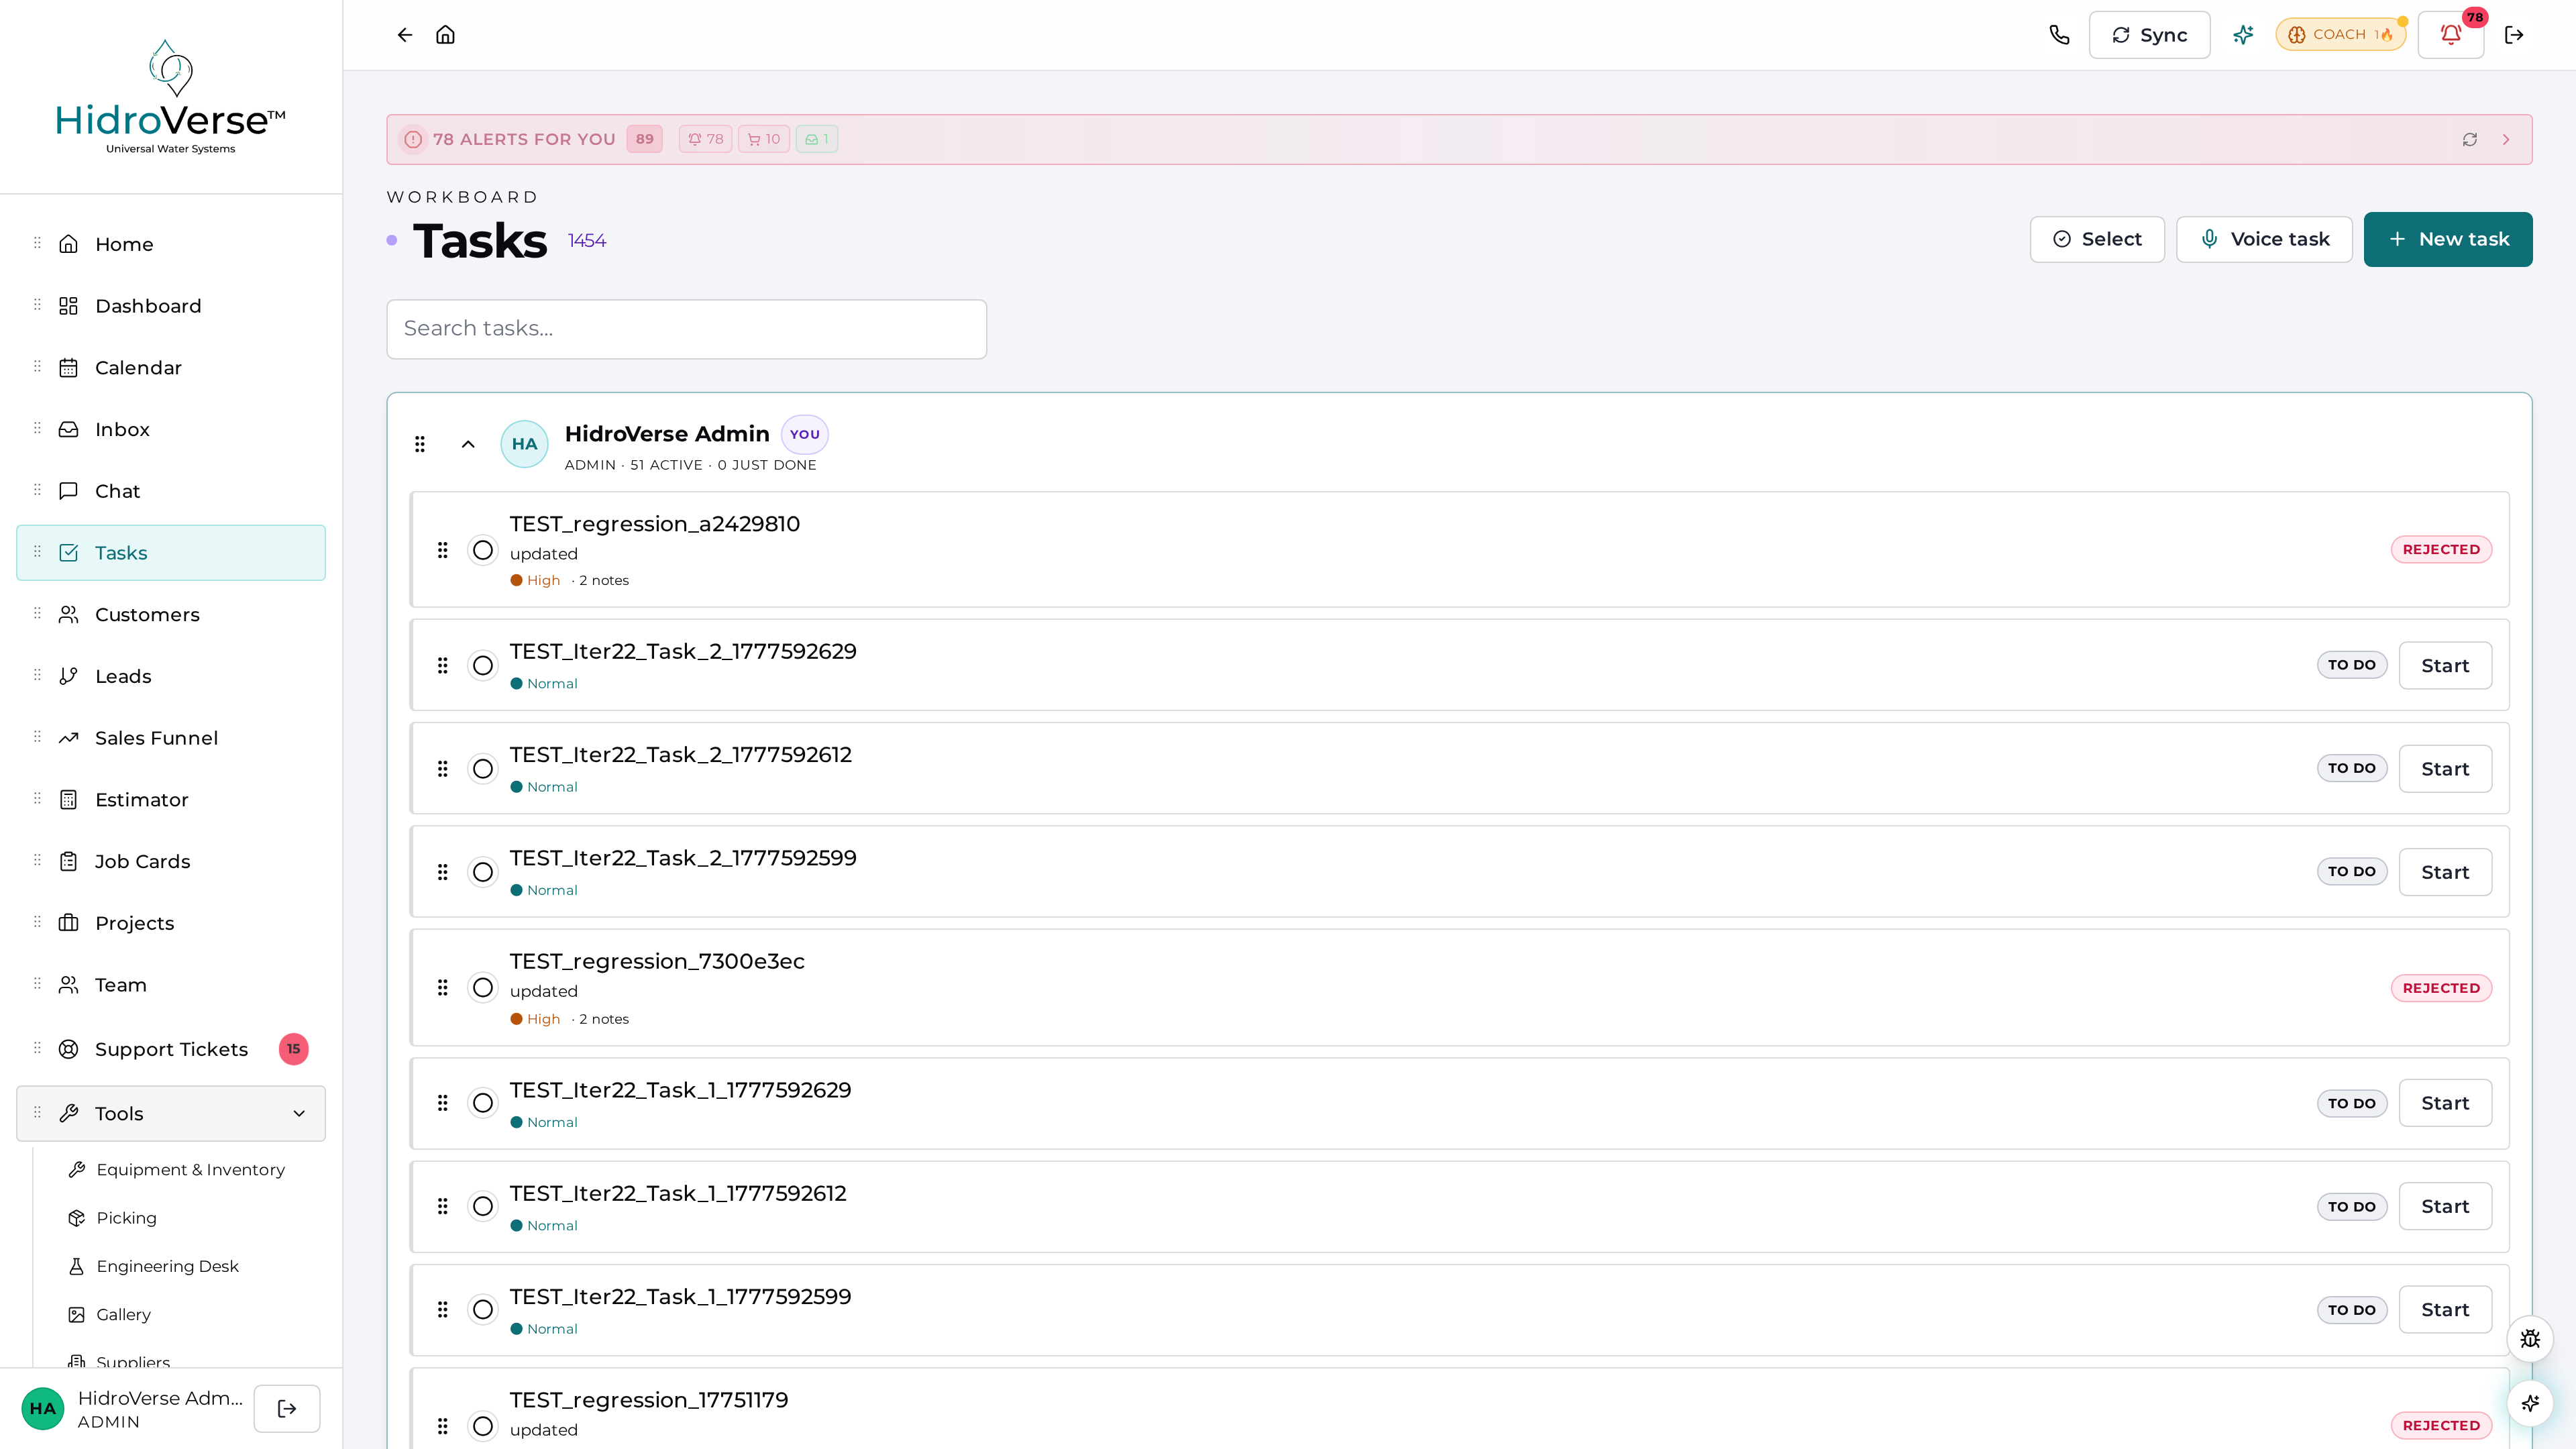Grab drag handle of HidroVerse Admin group

tap(420, 444)
